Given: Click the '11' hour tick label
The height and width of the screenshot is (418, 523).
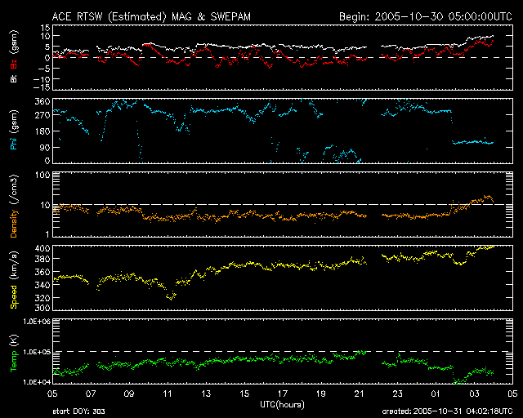Looking at the screenshot, I should [168, 394].
